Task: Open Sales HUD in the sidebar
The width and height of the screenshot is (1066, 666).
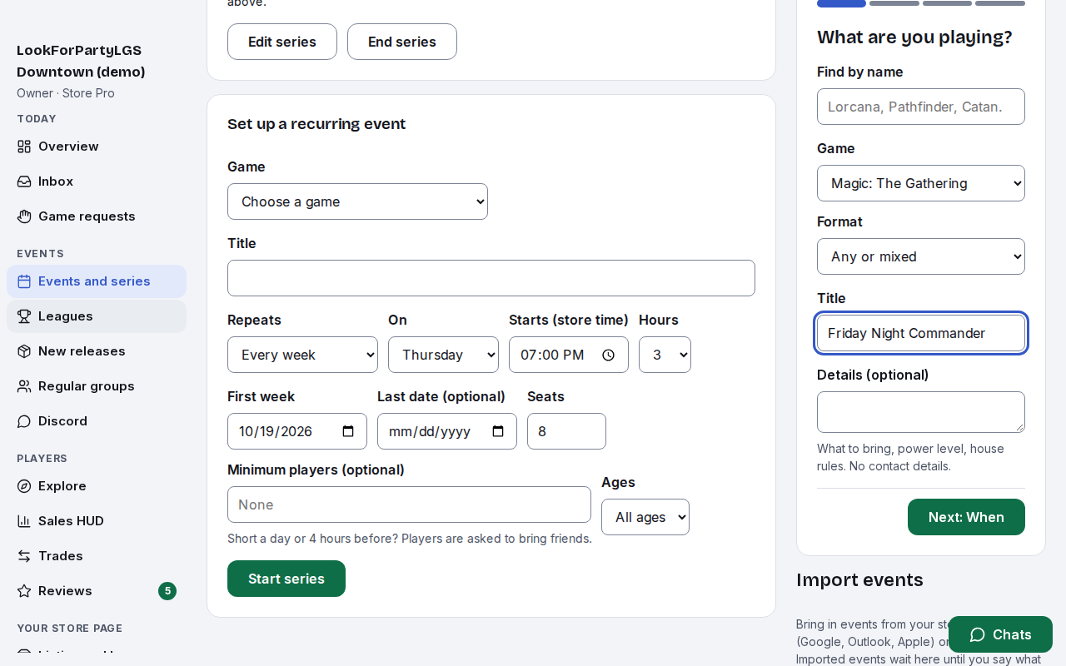Action: coord(97,521)
